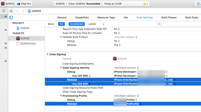Select the QOROSTests target
201x112 pixels.
26,43
